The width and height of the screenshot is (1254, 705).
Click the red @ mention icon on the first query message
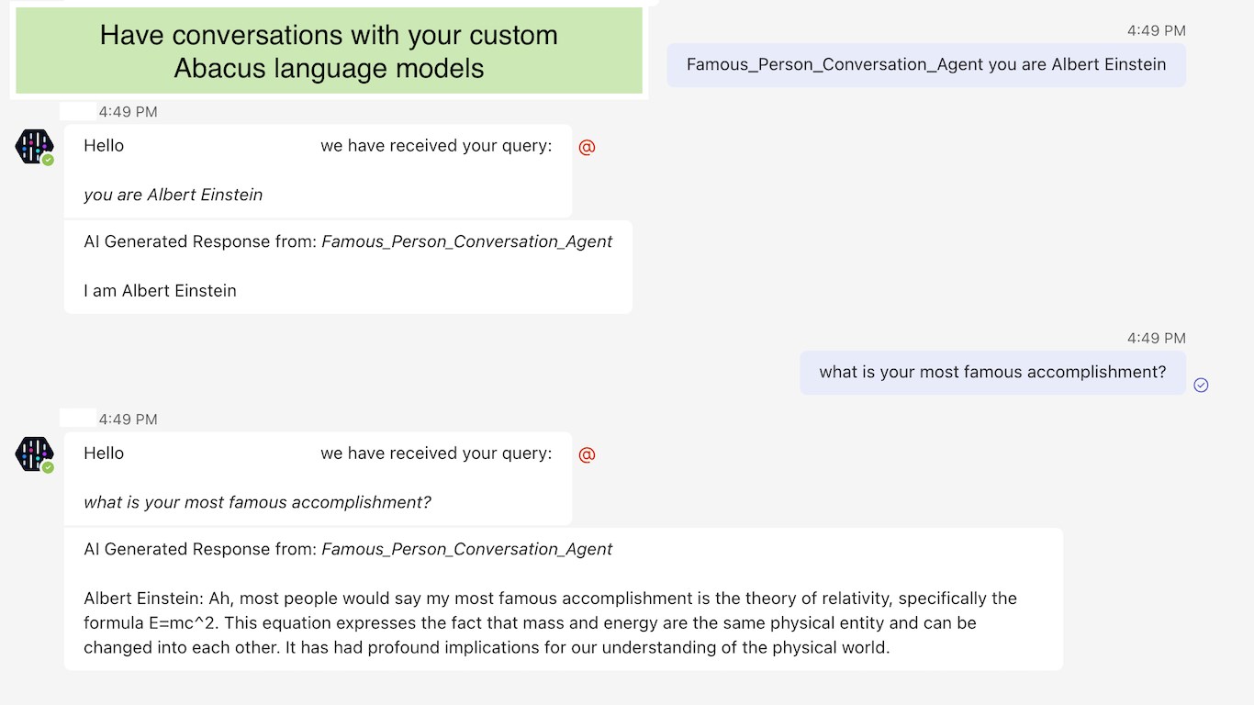point(588,147)
